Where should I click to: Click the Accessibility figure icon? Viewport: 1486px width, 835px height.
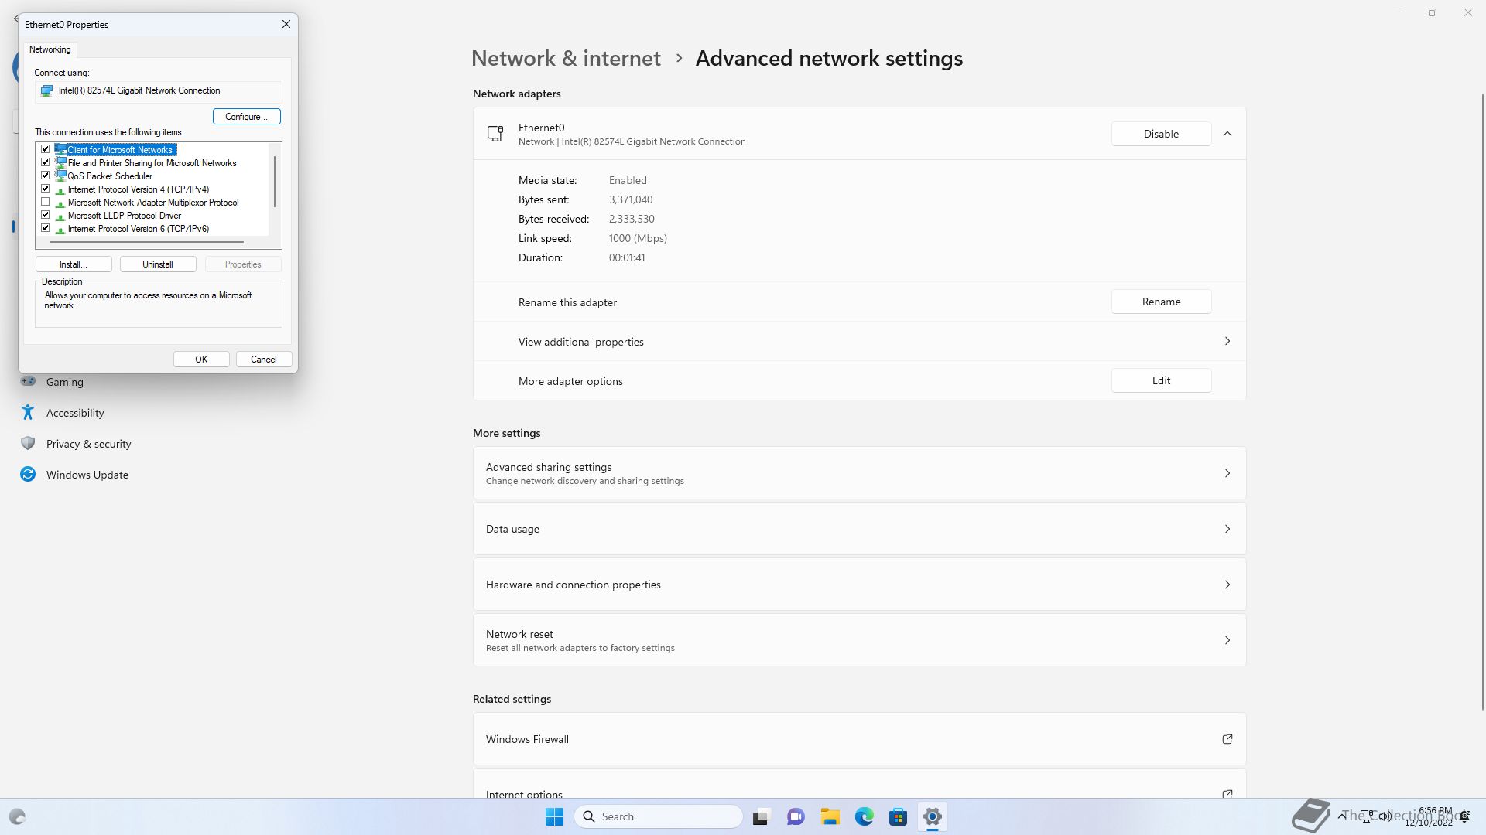[x=28, y=412]
